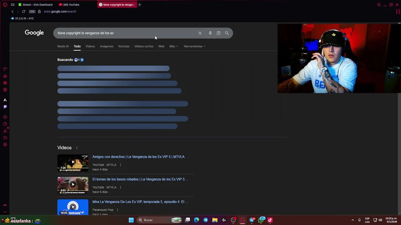Start voice search with microphone icon

(210, 33)
